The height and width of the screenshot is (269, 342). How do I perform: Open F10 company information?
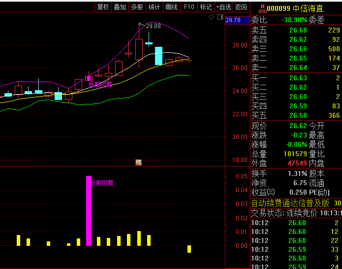pos(189,7)
